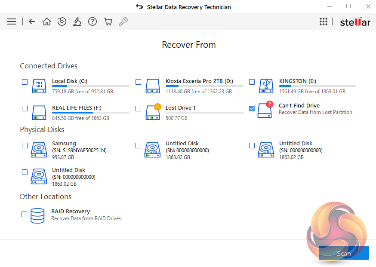Check the Local Disk (C:) checkbox
This screenshot has width=376, height=267.
(25, 82)
